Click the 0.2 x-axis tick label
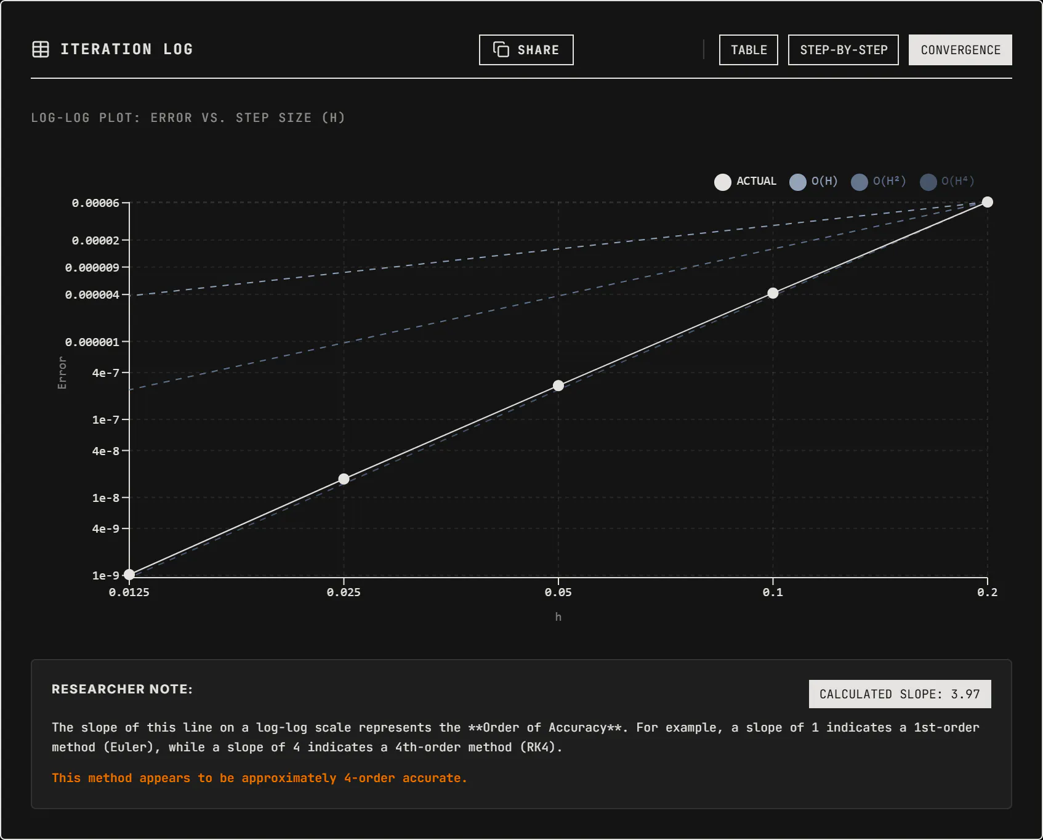The height and width of the screenshot is (840, 1043). click(988, 592)
